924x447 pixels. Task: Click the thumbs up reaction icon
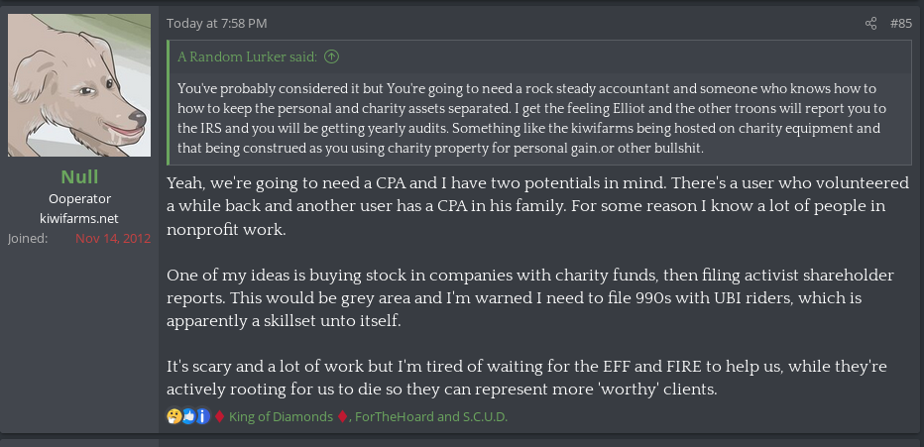(x=187, y=417)
